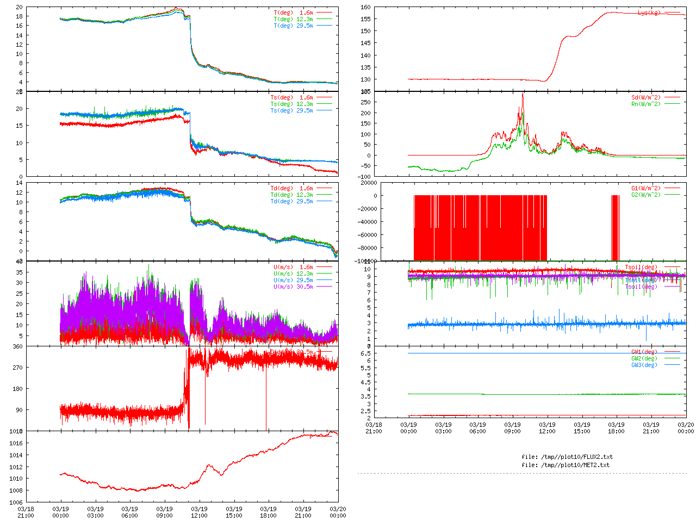Click the Lys(kg) legend label
Viewport: 696px width, 522px height.
(649, 13)
